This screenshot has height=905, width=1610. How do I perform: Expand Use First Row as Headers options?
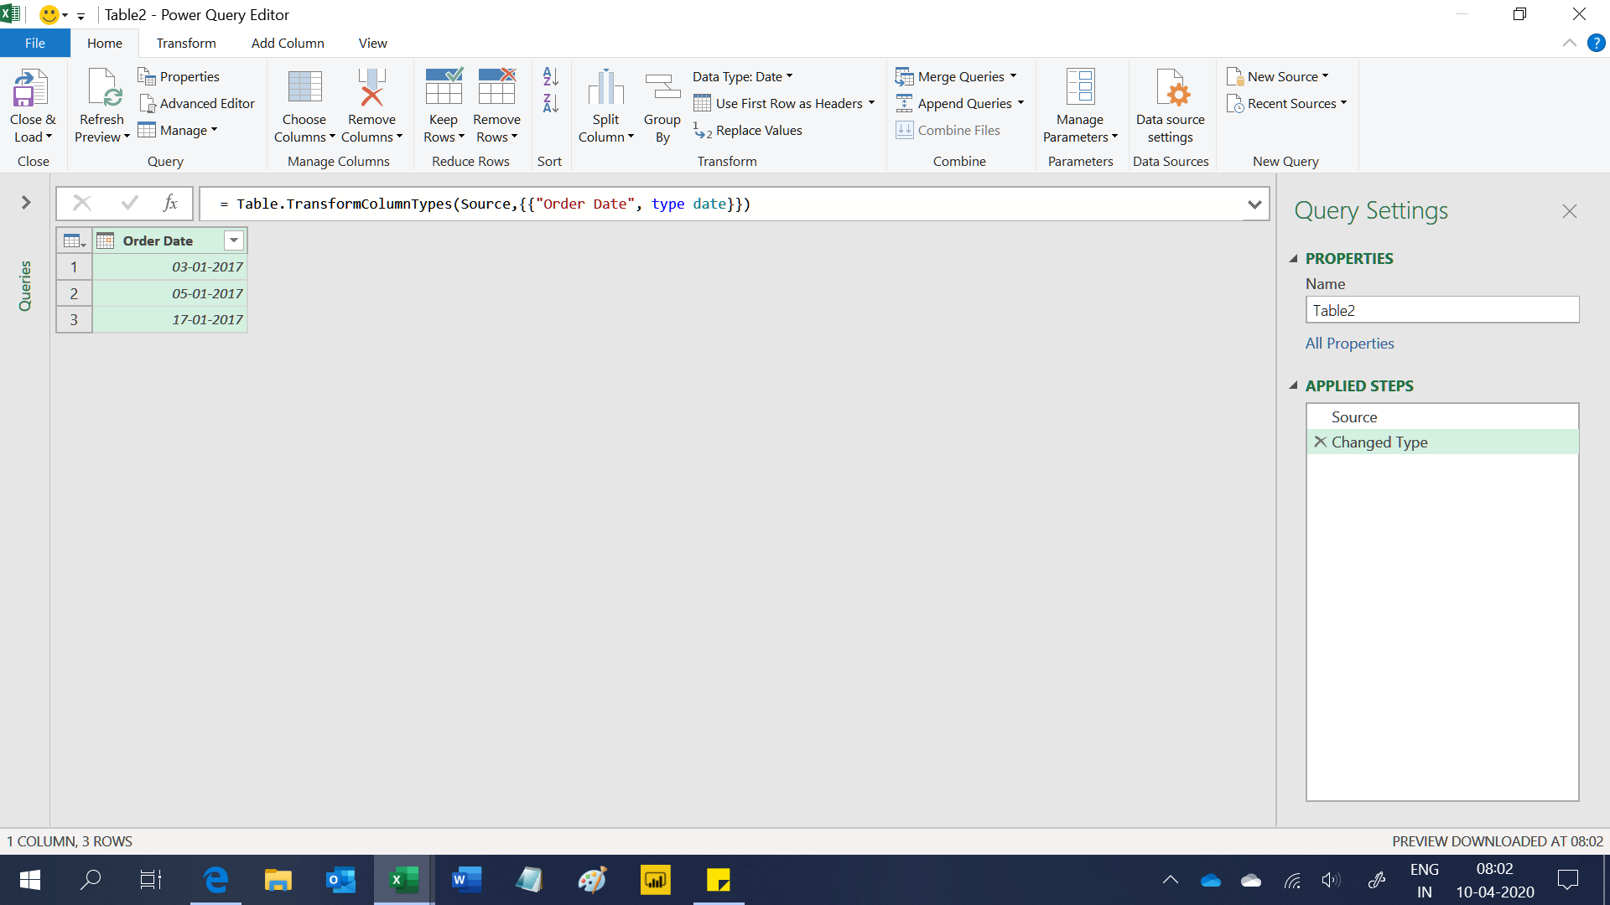coord(871,103)
